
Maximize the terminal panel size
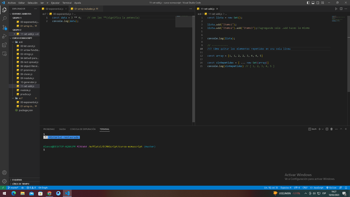point(341,129)
